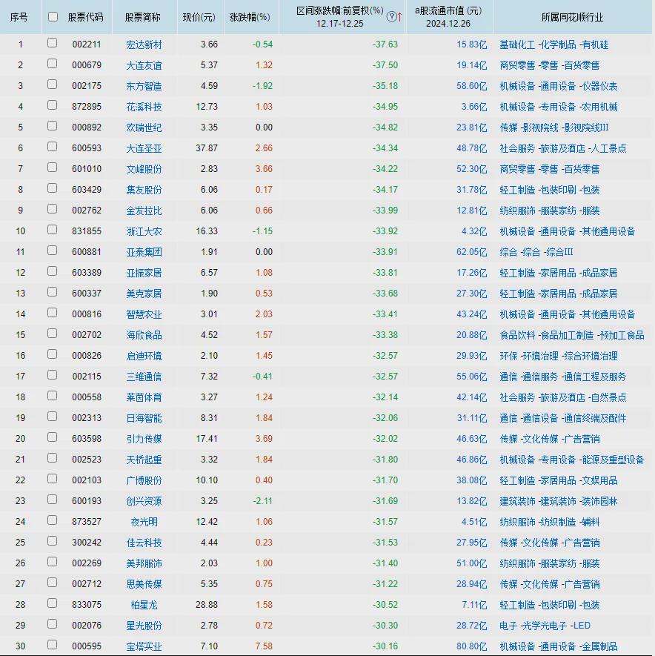Sort by 股票简称 column header

pyautogui.click(x=142, y=17)
